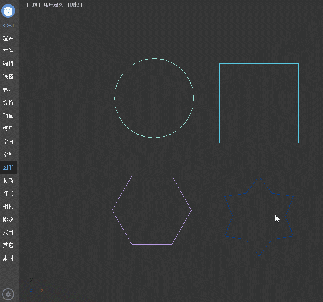Open the 修改 sidebar category
323x302 pixels.
point(8,219)
